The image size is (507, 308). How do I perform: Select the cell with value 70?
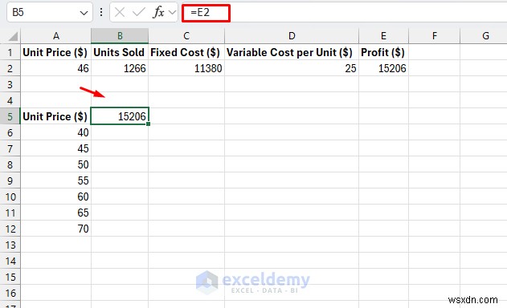tap(55, 229)
